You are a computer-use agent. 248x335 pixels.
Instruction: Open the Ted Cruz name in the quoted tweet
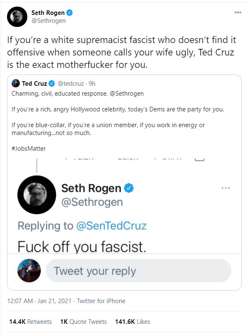pyautogui.click(x=35, y=83)
